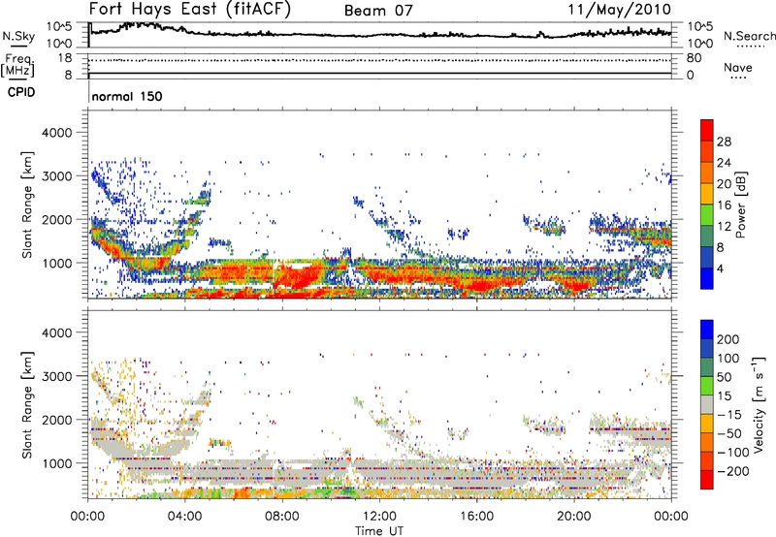Click the 'Velocity [m s⁻¹]' color bar title
Viewport: 776px width, 537px height.
click(x=759, y=404)
